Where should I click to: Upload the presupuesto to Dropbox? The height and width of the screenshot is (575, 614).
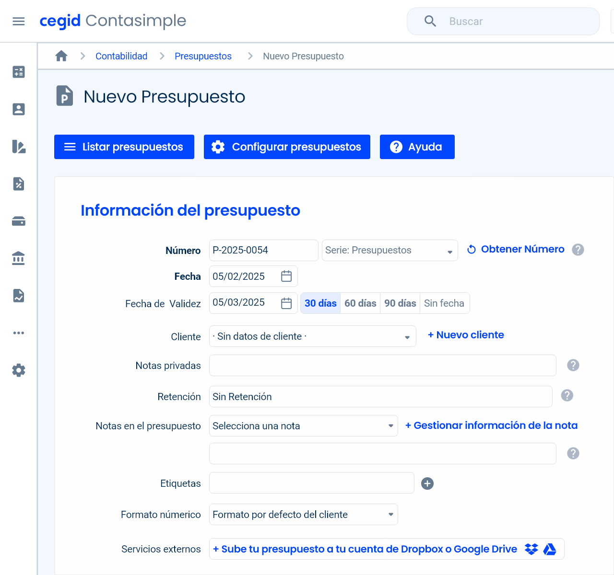pyautogui.click(x=531, y=549)
